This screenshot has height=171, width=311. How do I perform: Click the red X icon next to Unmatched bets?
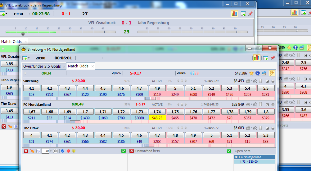(x=132, y=151)
